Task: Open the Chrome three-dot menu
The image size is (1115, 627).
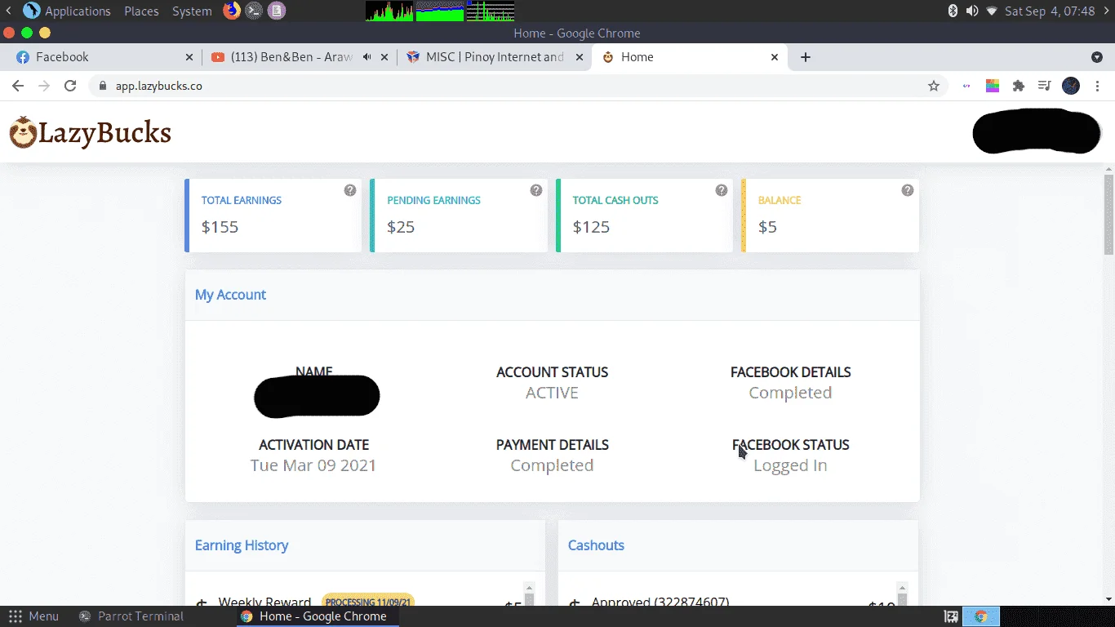Action: 1098,86
